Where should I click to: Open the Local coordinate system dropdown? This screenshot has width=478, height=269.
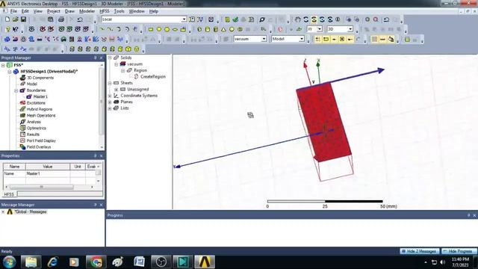pyautogui.click(x=184, y=19)
